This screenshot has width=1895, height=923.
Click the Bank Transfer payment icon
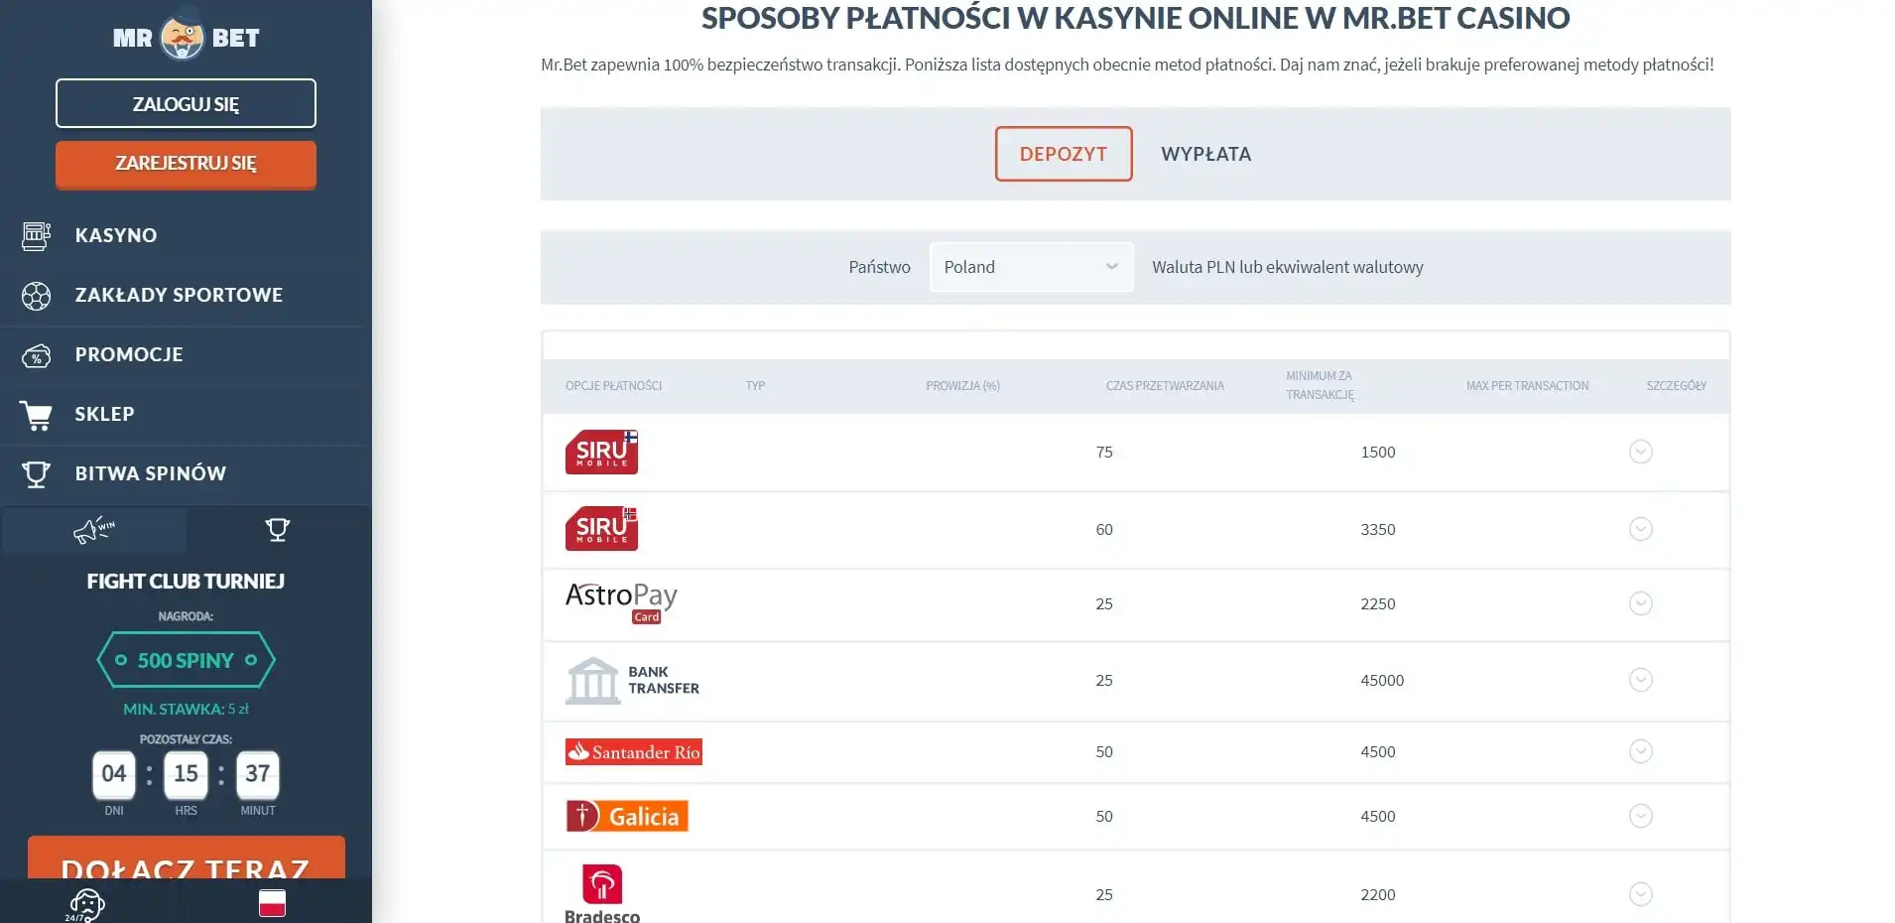(632, 681)
